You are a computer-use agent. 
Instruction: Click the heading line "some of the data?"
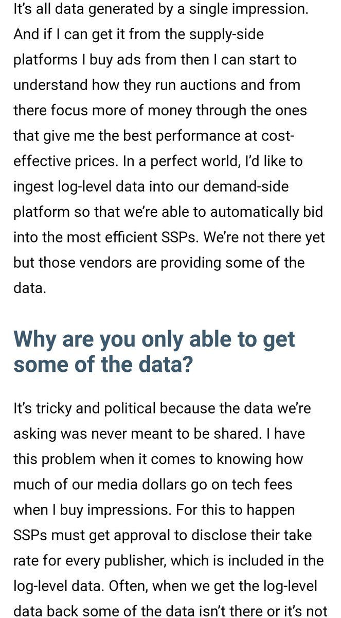[103, 365]
